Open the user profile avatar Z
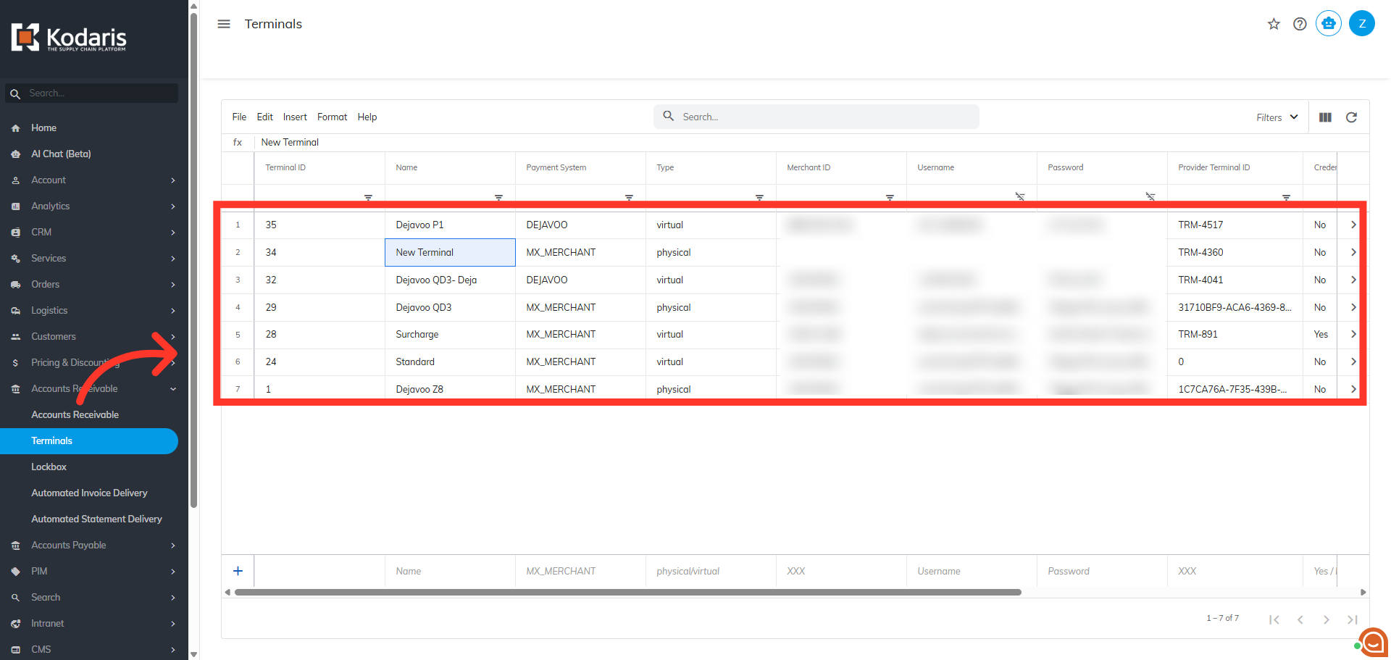This screenshot has height=660, width=1391. click(1362, 24)
